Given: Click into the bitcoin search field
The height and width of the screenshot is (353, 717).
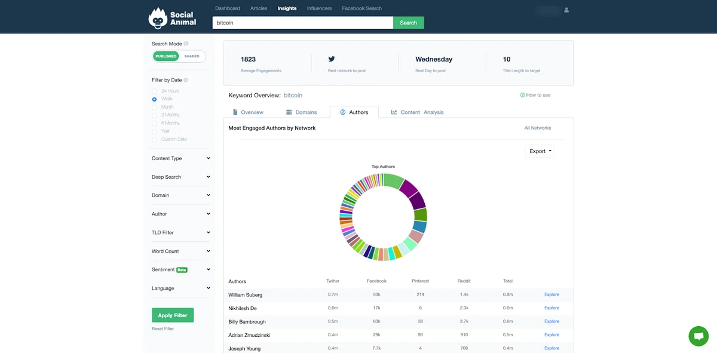Looking at the screenshot, I should pyautogui.click(x=303, y=23).
